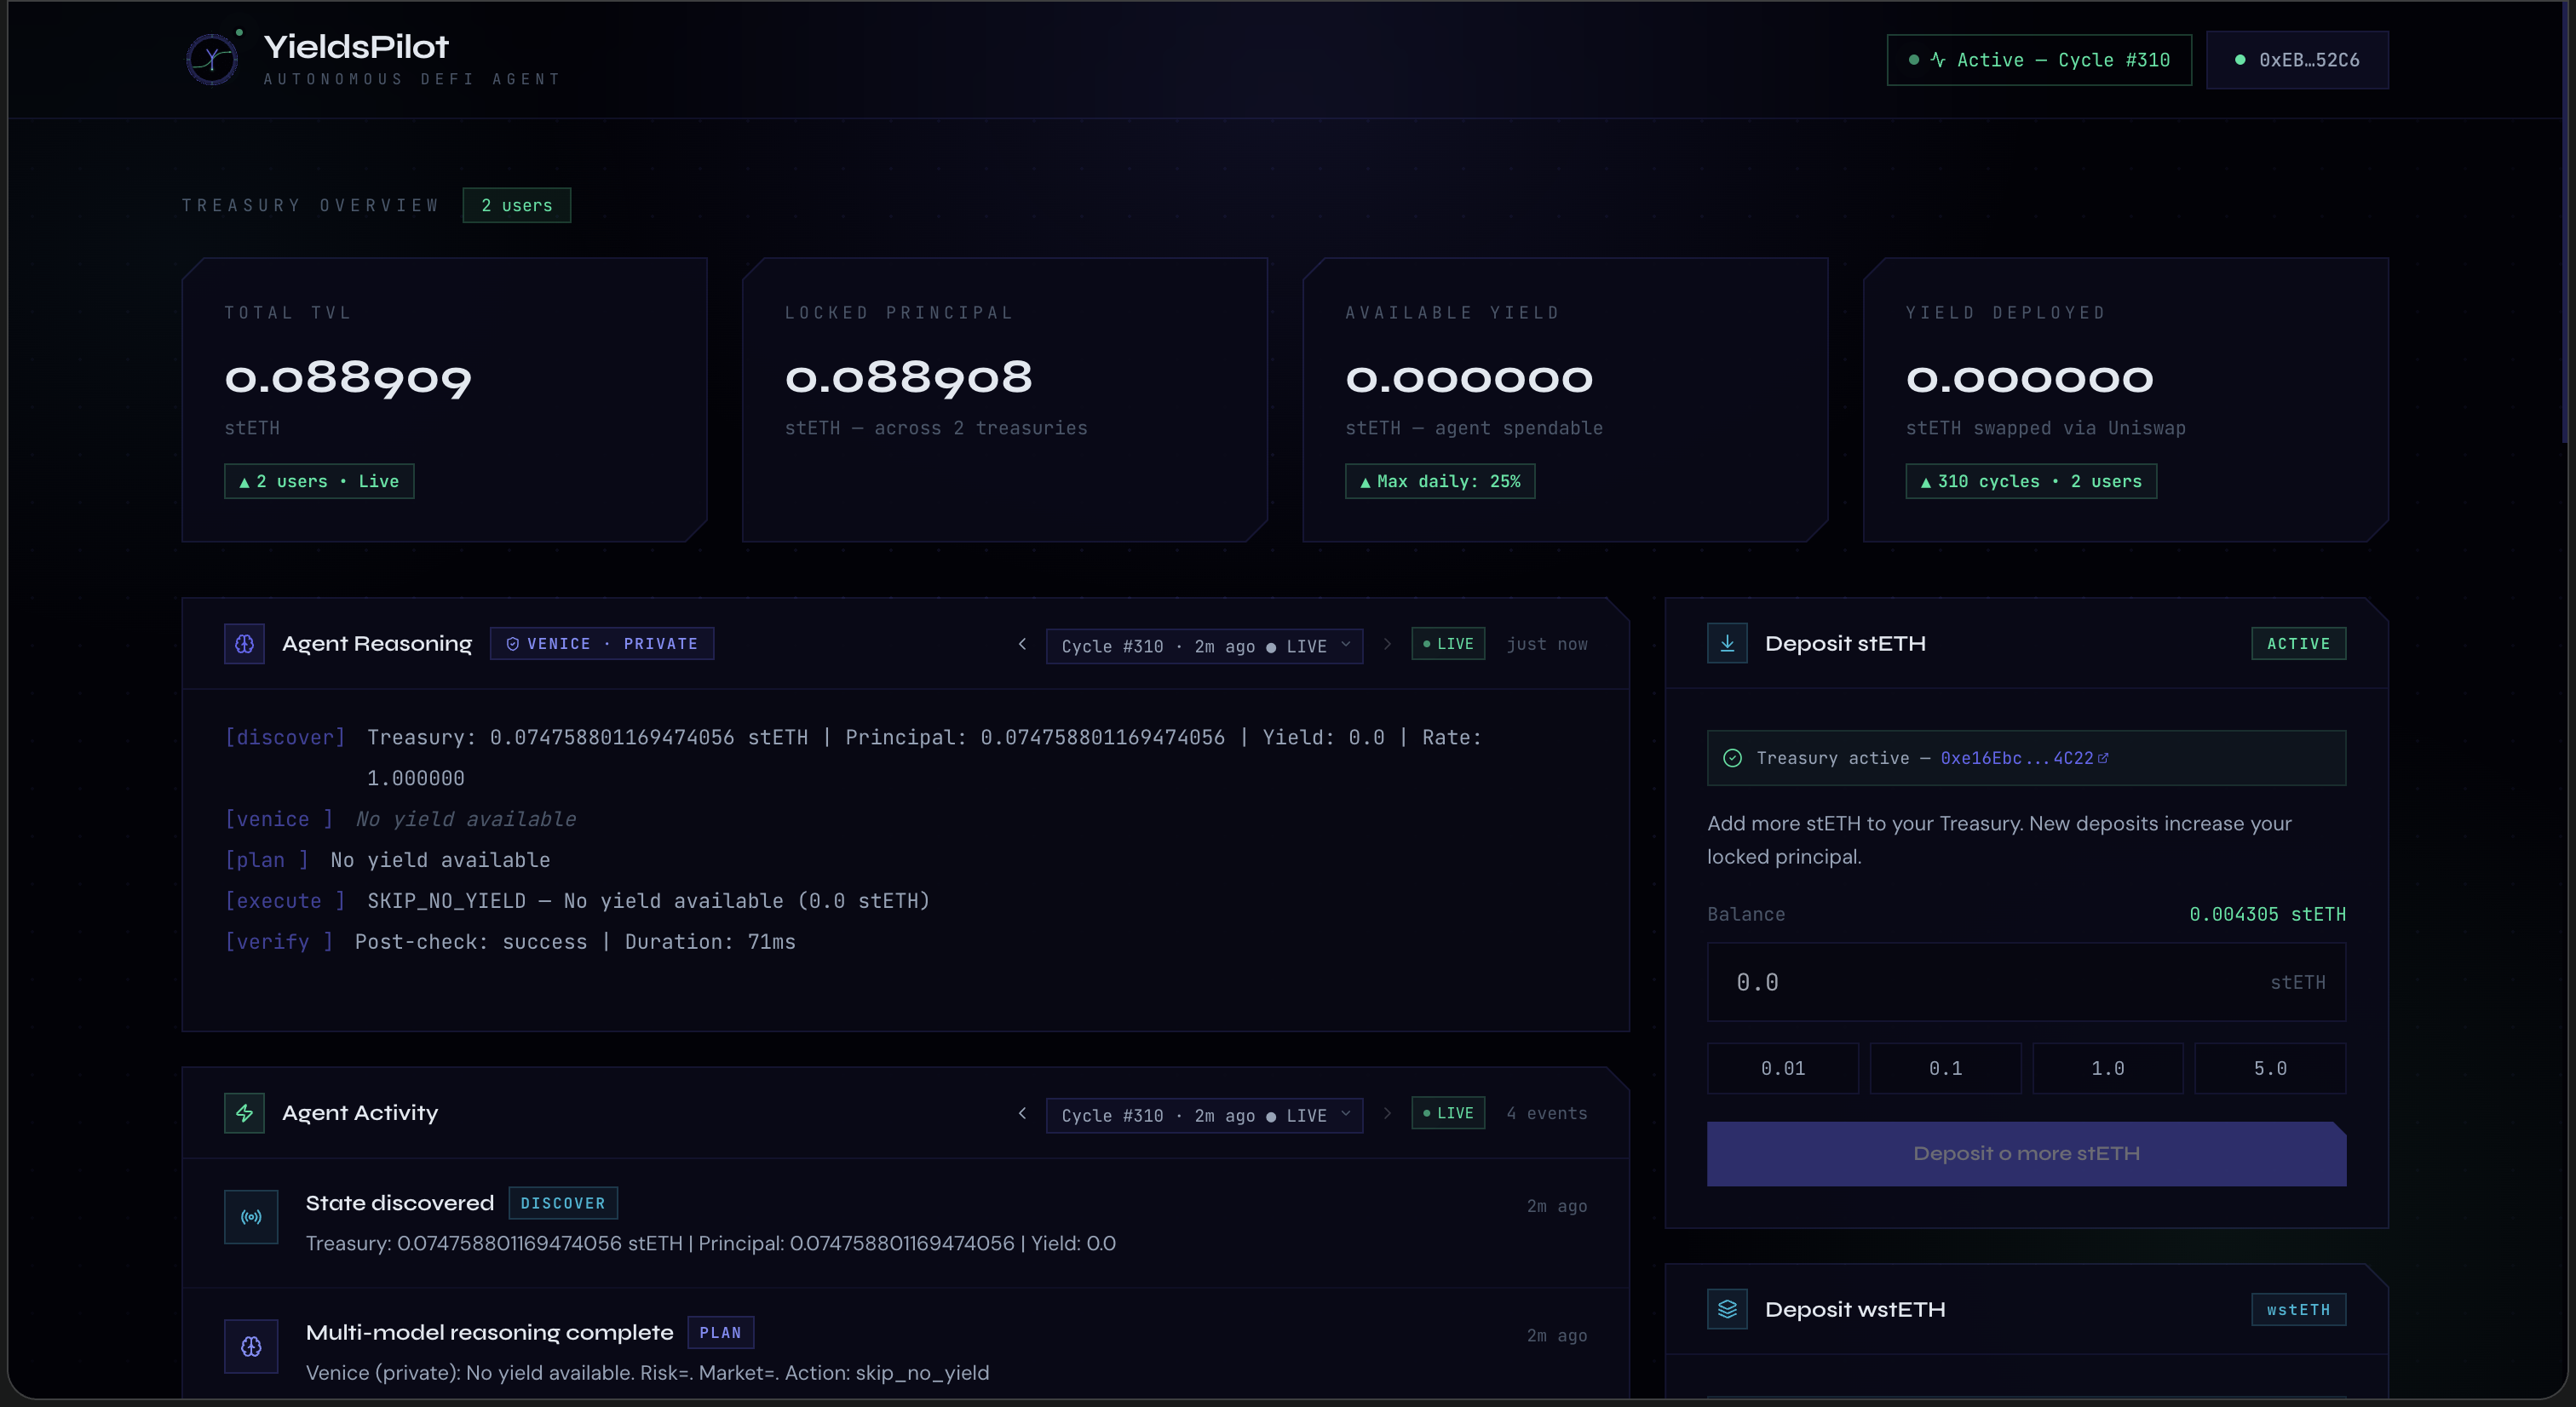Click the treasury active checkmark icon
This screenshot has width=2576, height=1407.
point(1733,758)
